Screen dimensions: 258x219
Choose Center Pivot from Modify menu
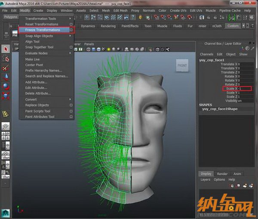pyautogui.click(x=34, y=65)
